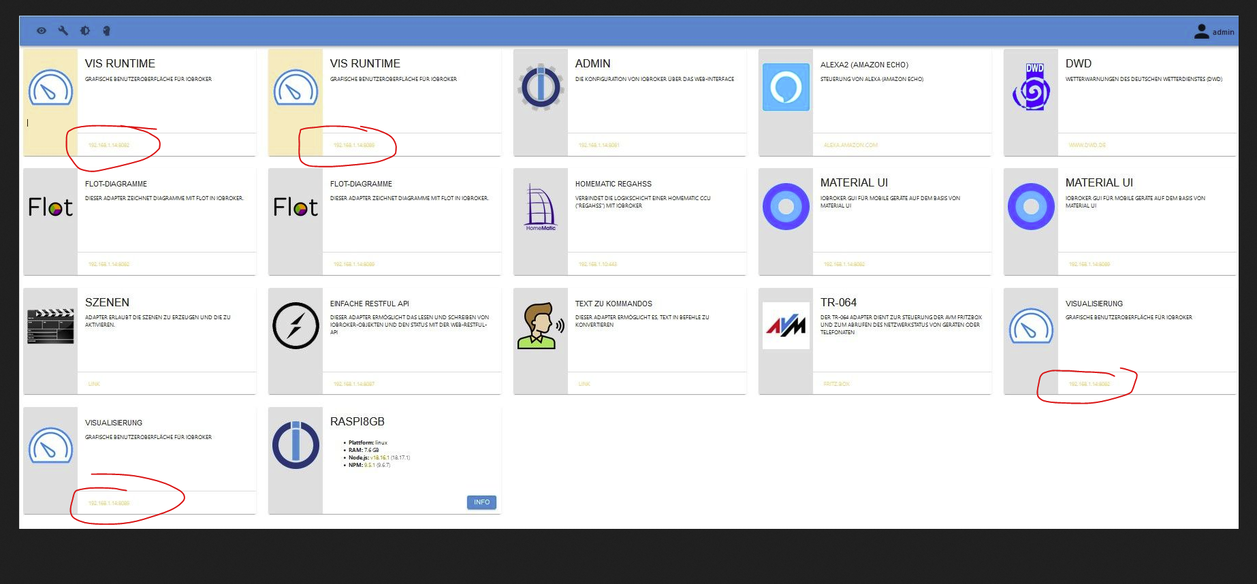Click the RASPI8GB host title

click(x=357, y=421)
